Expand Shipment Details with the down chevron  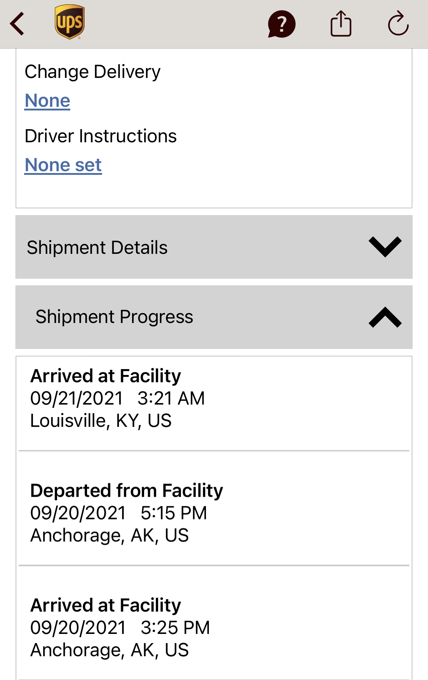pos(385,247)
